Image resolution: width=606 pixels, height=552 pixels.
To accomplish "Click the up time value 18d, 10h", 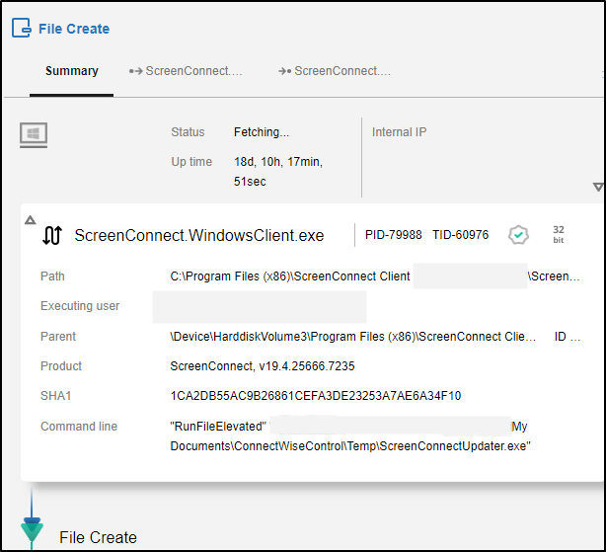I will [x=278, y=171].
